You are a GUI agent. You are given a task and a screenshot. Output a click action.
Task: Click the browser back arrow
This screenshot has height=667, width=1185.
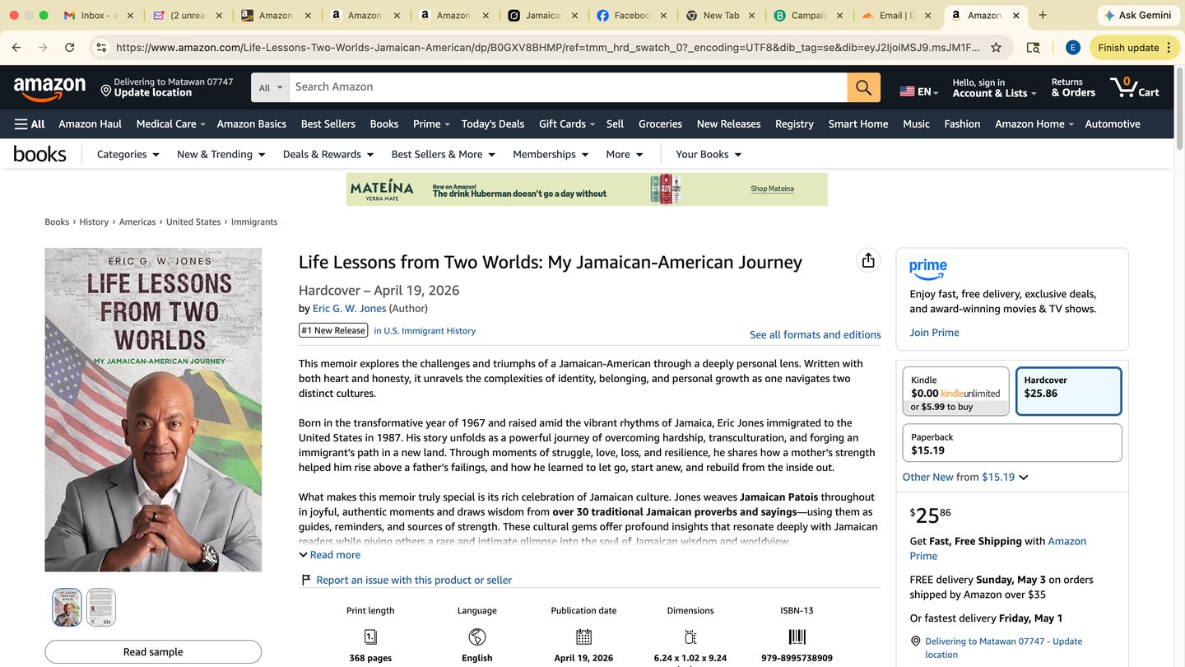[16, 48]
